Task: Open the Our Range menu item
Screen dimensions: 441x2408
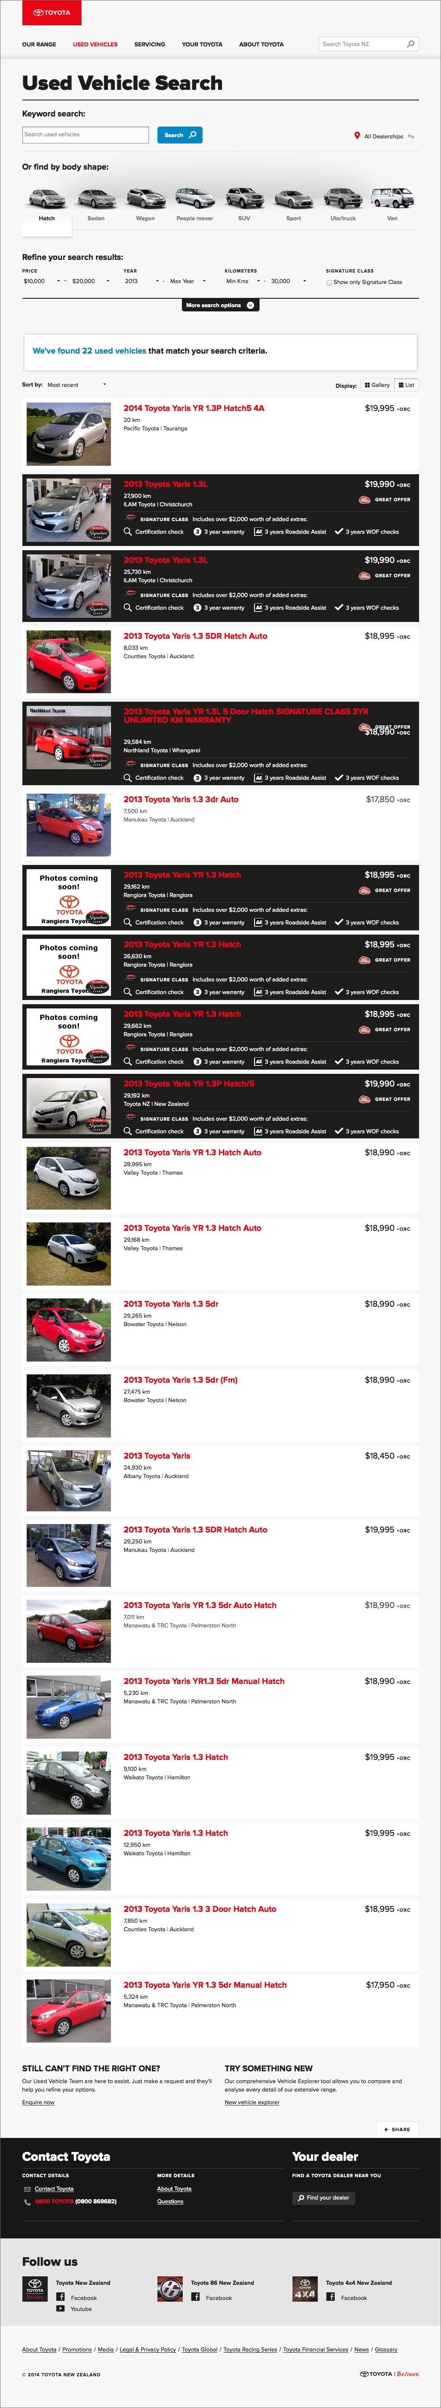Action: pos(39,44)
